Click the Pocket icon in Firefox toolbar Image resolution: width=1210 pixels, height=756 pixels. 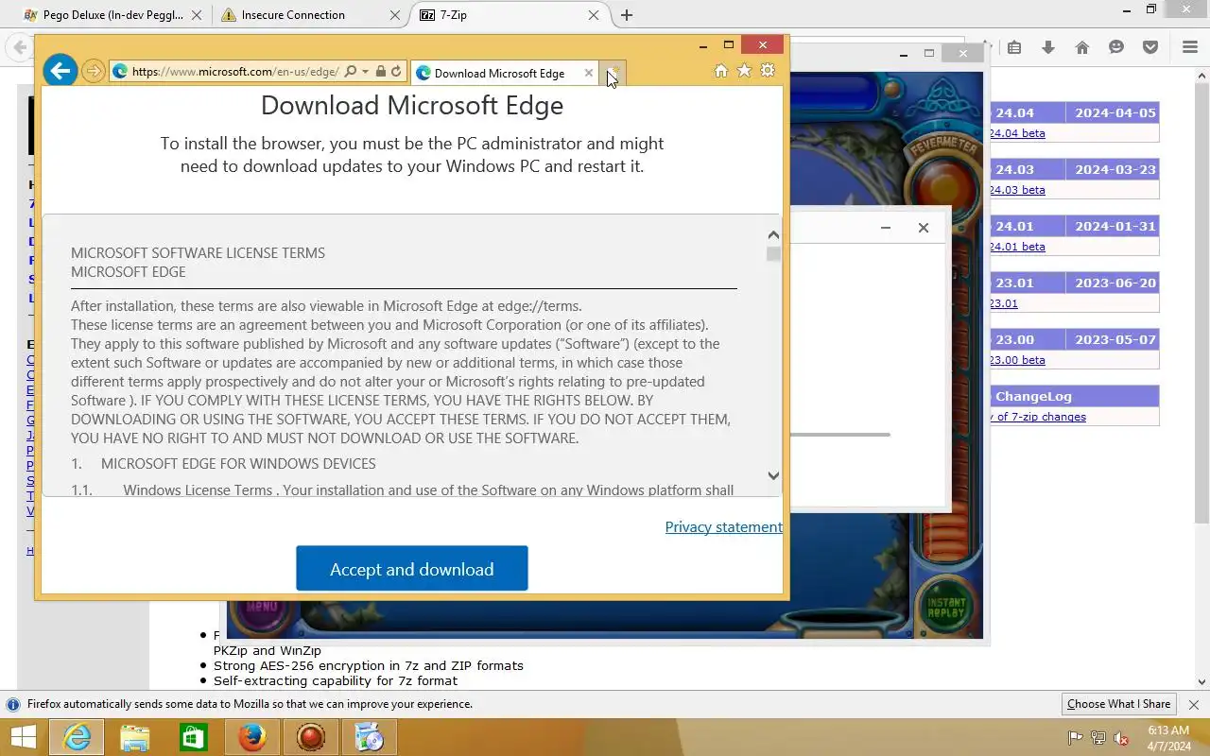1150,47
